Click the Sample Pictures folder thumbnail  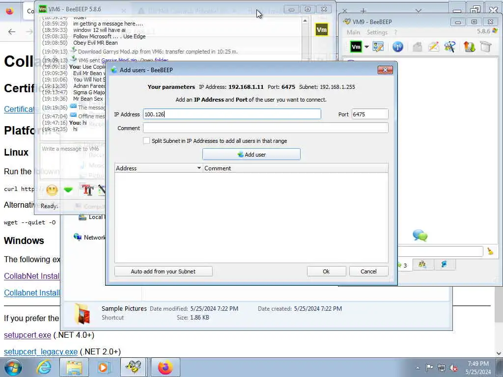[82, 313]
